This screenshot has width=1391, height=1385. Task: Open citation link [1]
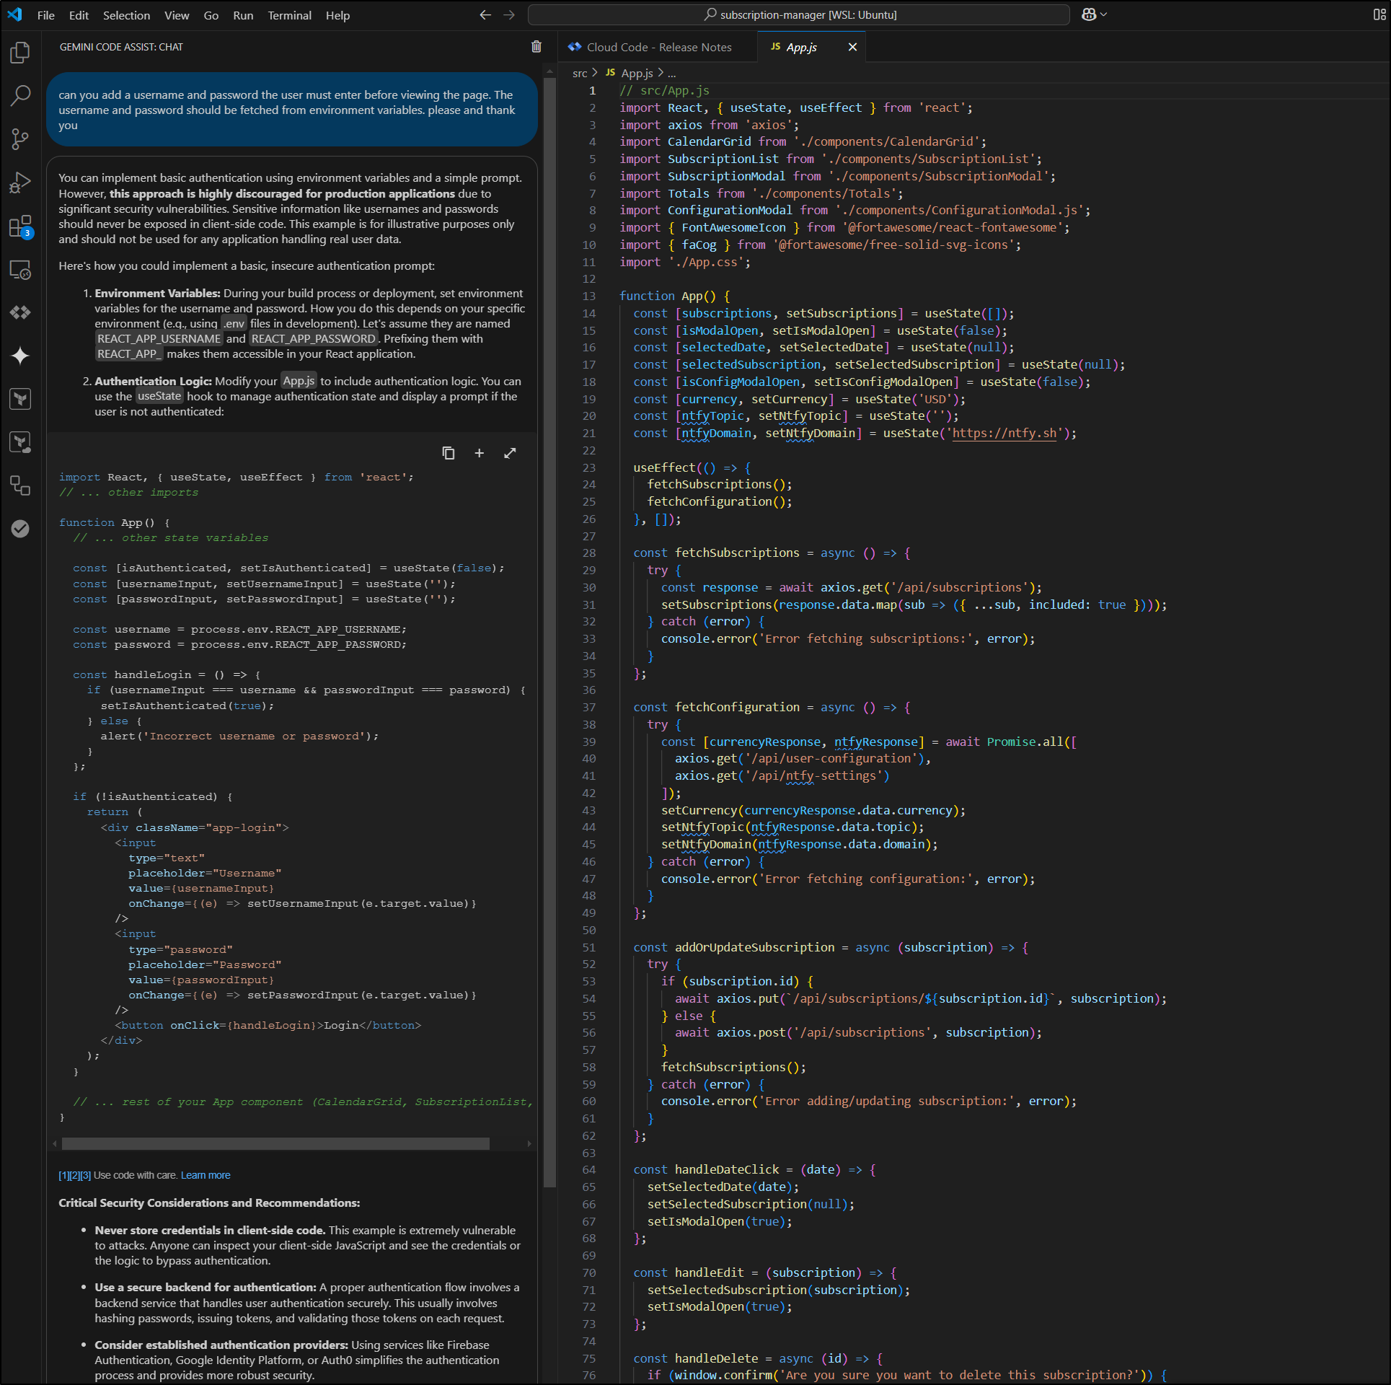tap(63, 1175)
